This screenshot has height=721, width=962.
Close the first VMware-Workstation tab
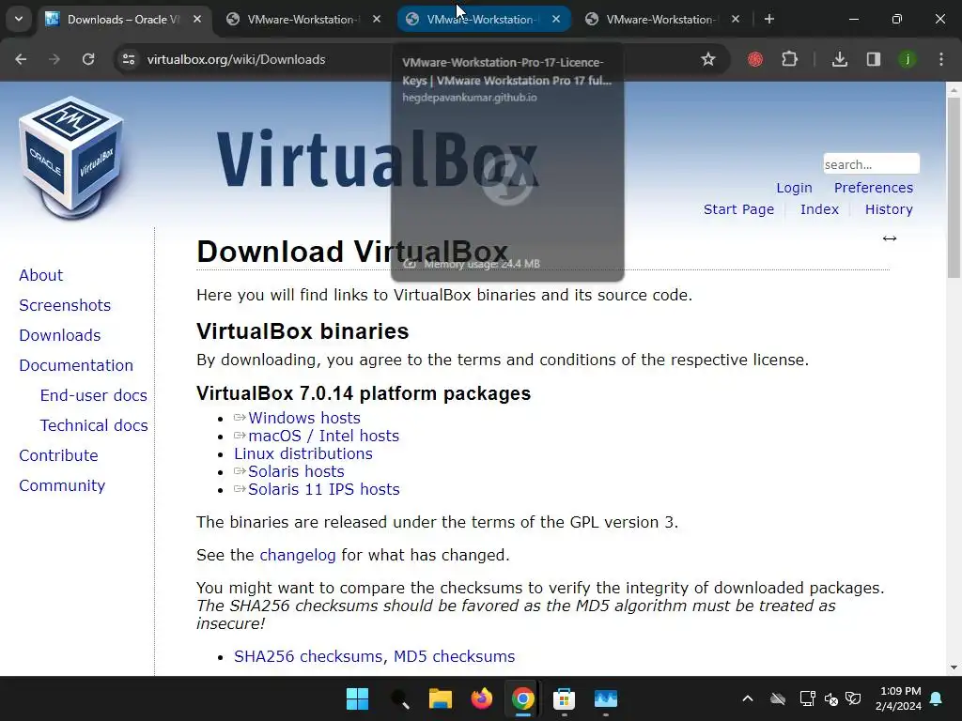coord(377,19)
